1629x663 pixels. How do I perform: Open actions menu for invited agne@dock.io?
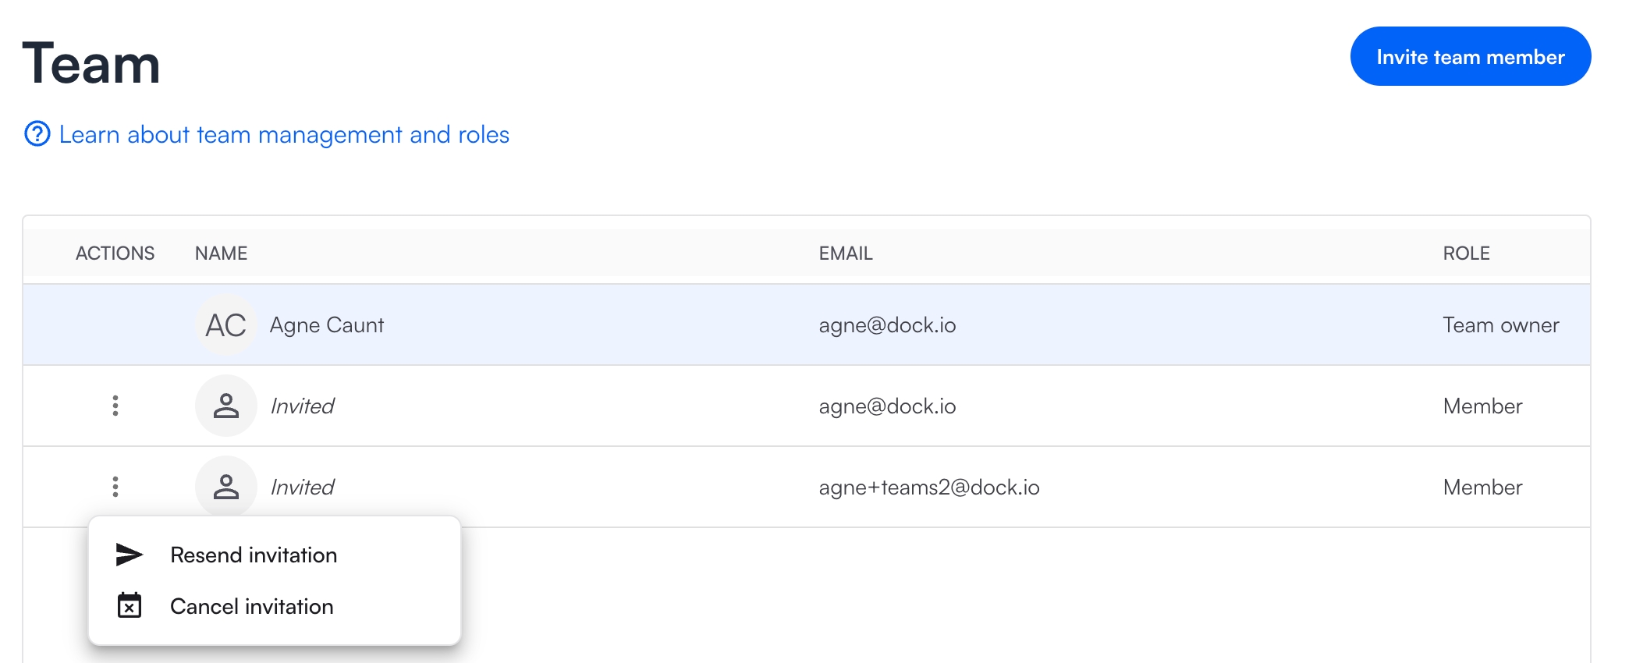pyautogui.click(x=115, y=406)
